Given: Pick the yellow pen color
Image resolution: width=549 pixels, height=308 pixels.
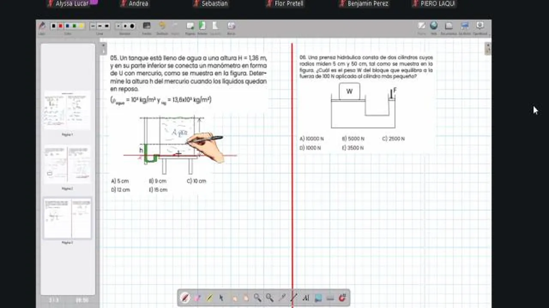Looking at the screenshot, I should click(81, 26).
